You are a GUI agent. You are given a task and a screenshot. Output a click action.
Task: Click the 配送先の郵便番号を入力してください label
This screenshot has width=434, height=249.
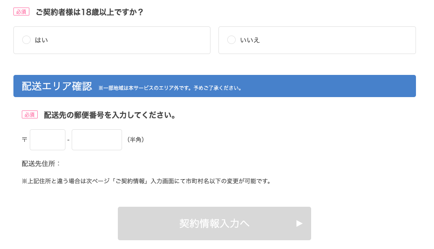coord(109,115)
